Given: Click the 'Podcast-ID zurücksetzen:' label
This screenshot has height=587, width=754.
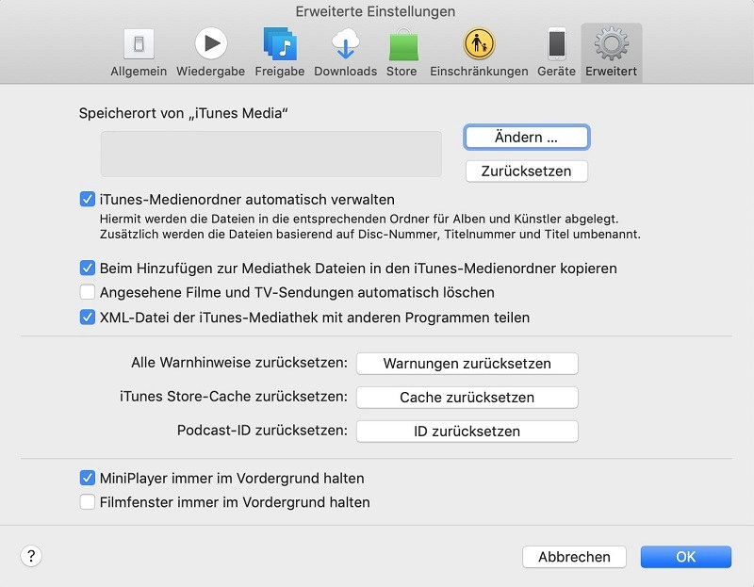Looking at the screenshot, I should 262,431.
